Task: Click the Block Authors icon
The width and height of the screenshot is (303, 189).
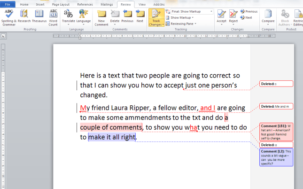Action: pyautogui.click(x=285, y=16)
